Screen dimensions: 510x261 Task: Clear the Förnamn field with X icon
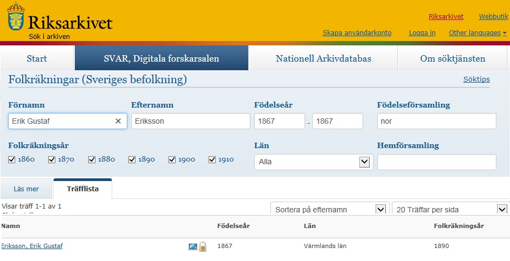click(x=118, y=121)
